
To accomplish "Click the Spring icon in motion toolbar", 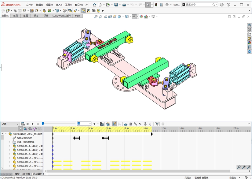I will (131, 124).
